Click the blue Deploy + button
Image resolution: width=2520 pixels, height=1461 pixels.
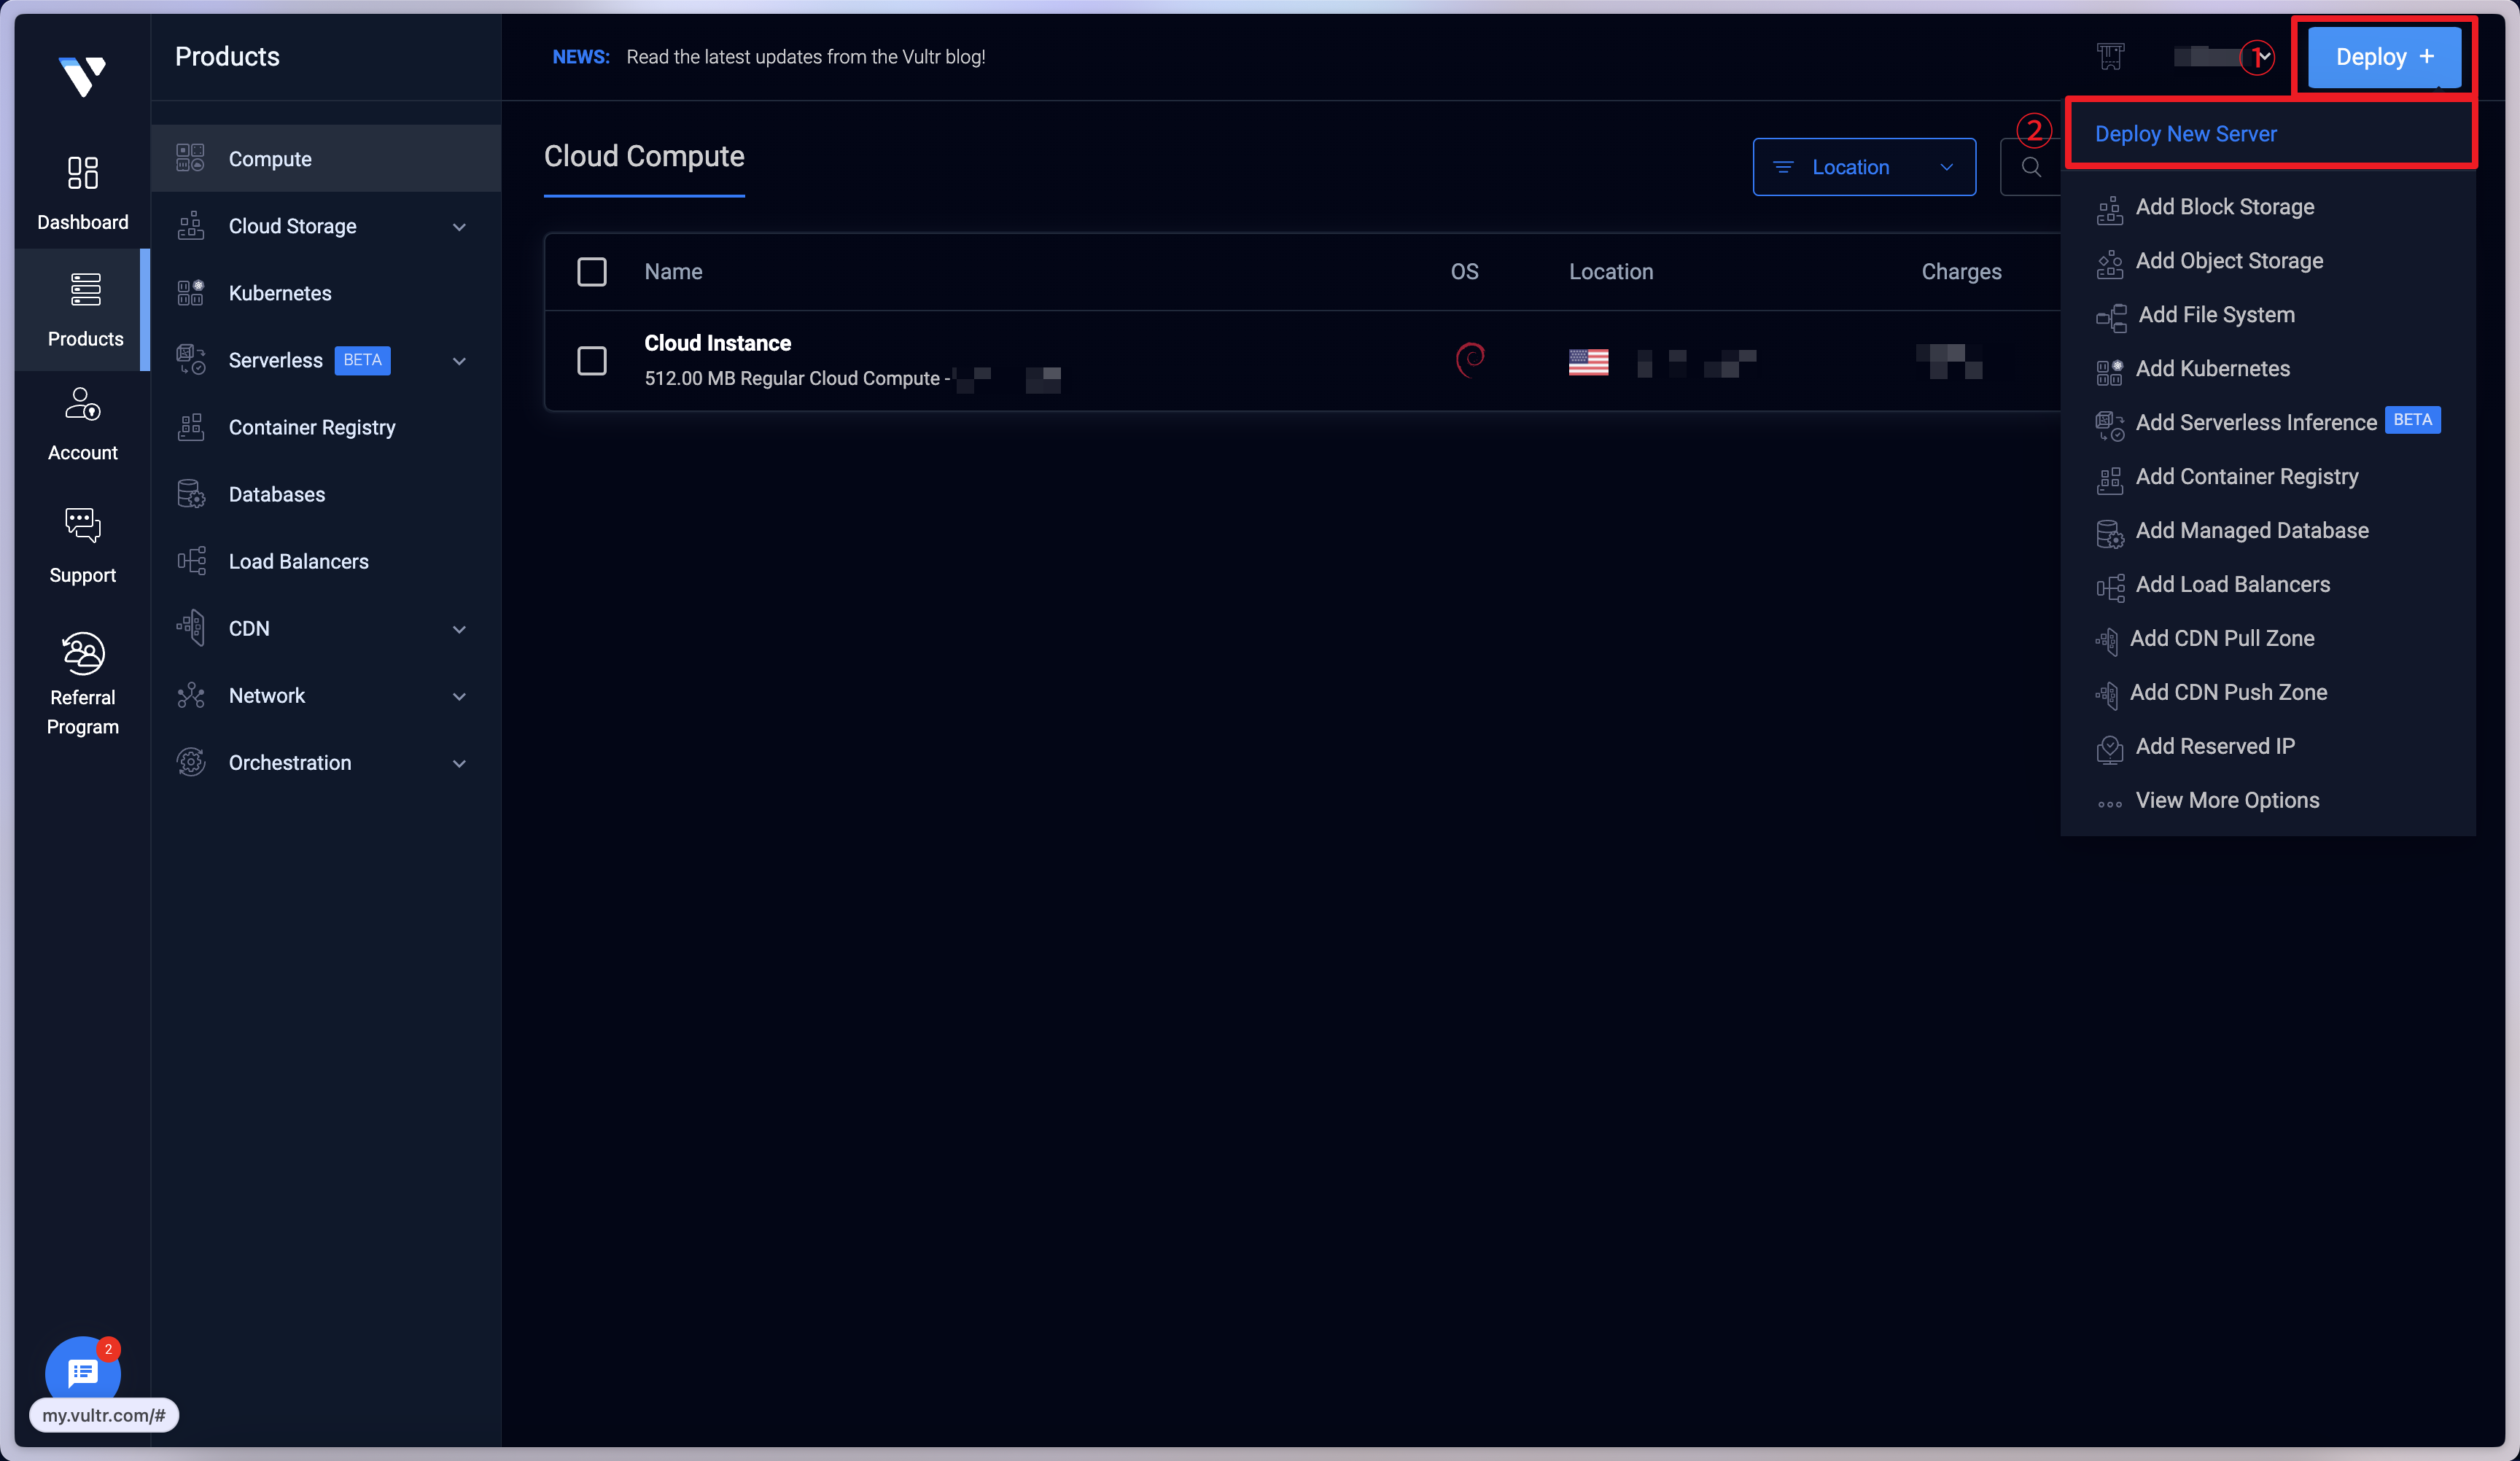point(2383,57)
